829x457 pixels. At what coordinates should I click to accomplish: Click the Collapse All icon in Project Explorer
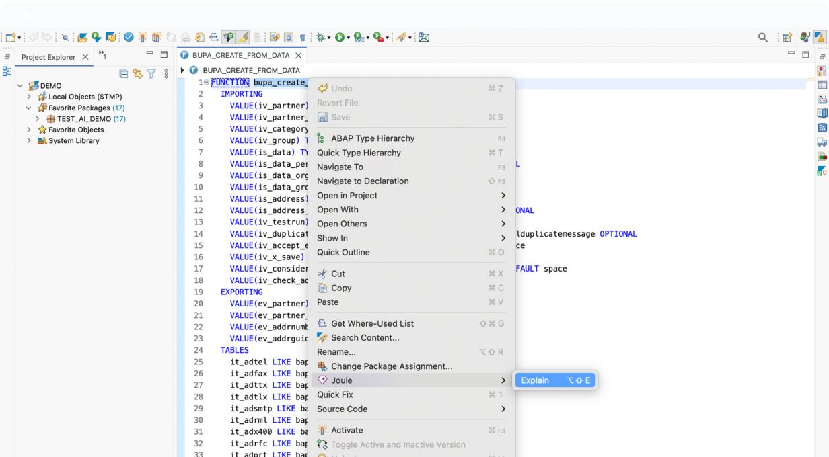(124, 74)
